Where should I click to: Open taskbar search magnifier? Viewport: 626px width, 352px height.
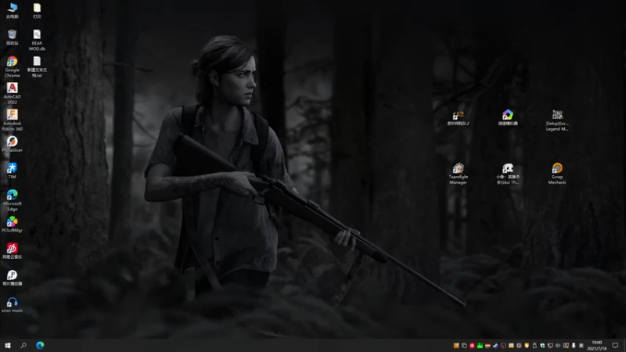(23, 345)
